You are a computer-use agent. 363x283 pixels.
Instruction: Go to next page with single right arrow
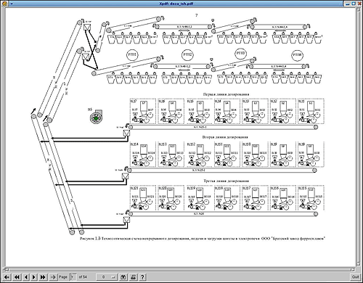pyautogui.click(x=34, y=276)
